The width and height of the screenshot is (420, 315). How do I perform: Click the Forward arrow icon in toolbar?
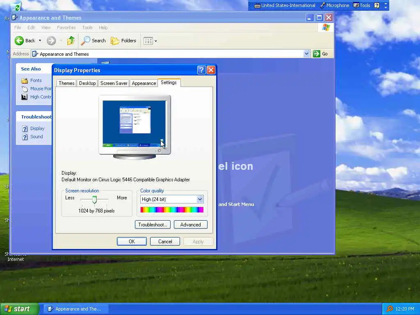coord(51,41)
